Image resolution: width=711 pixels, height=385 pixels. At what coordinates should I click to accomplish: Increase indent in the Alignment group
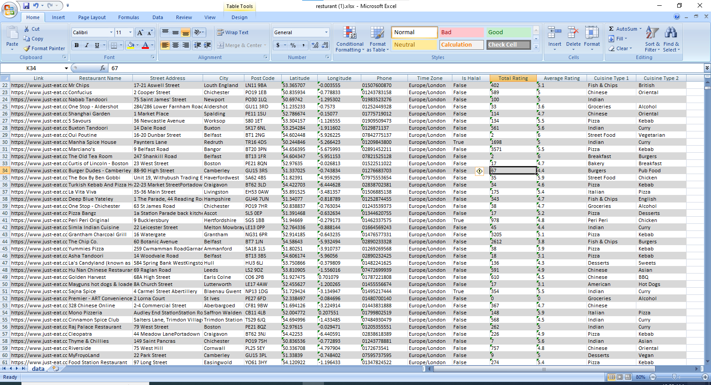pyautogui.click(x=208, y=45)
